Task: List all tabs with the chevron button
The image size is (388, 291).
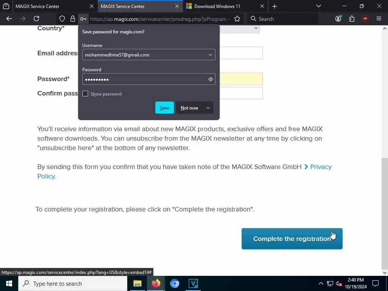Action: point(318,6)
